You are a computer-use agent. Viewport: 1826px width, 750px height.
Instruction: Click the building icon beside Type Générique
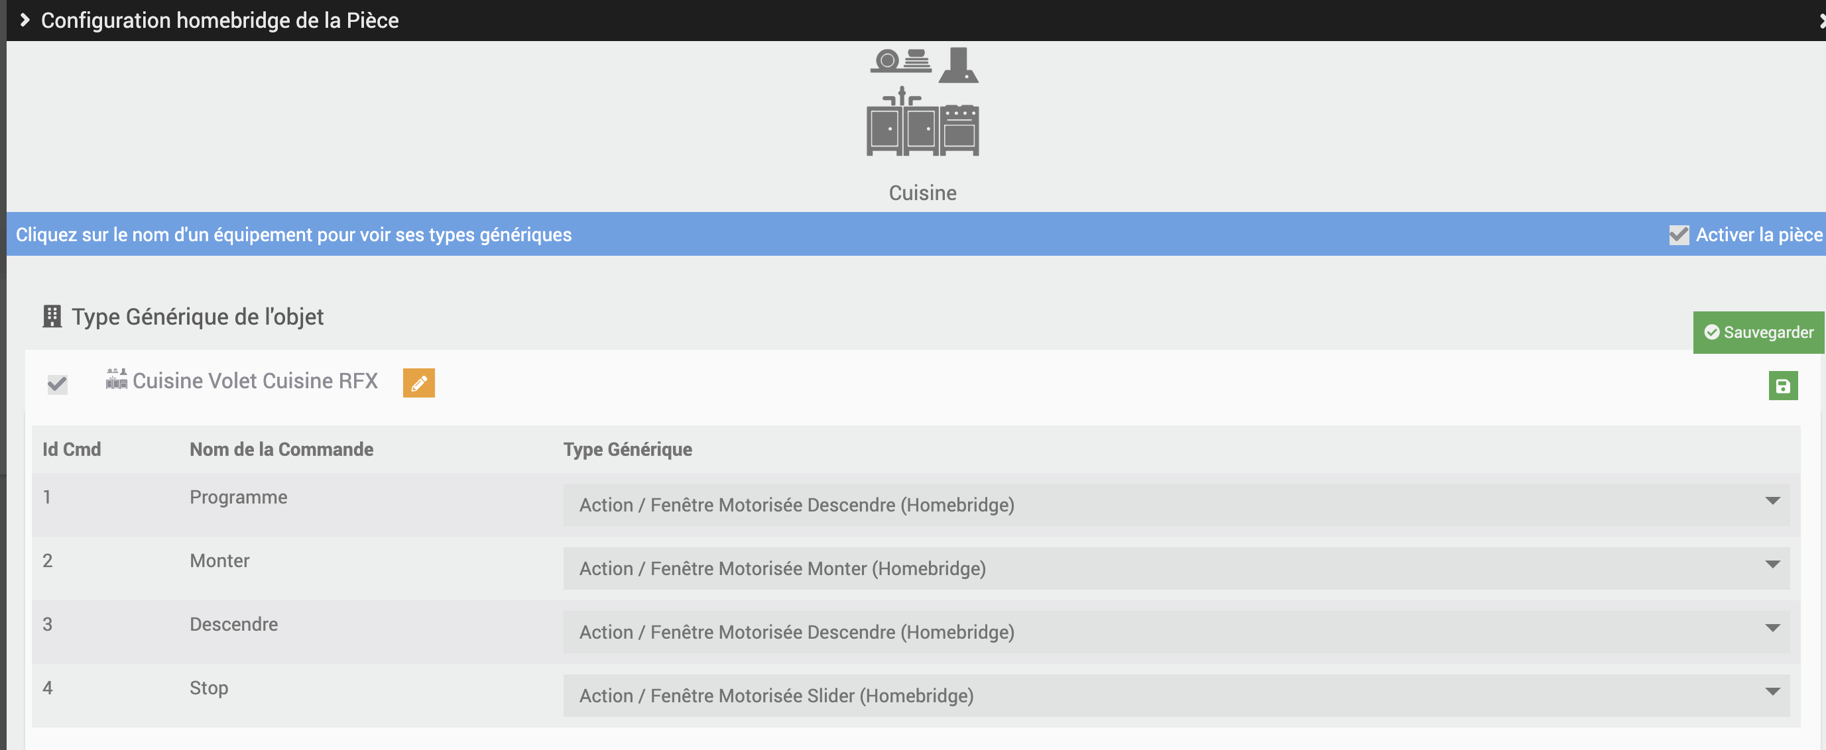[x=52, y=317]
